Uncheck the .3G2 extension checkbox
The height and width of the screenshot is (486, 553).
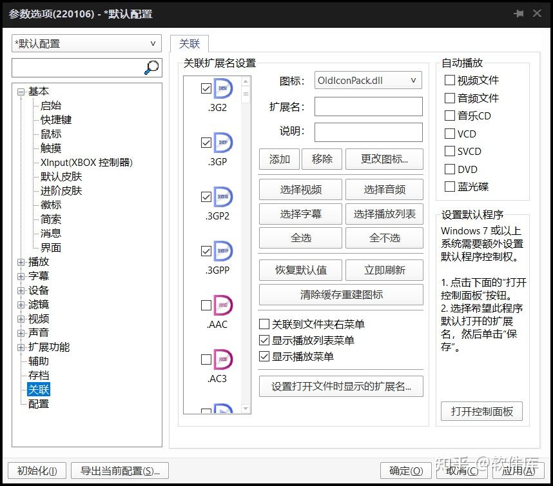(x=206, y=88)
